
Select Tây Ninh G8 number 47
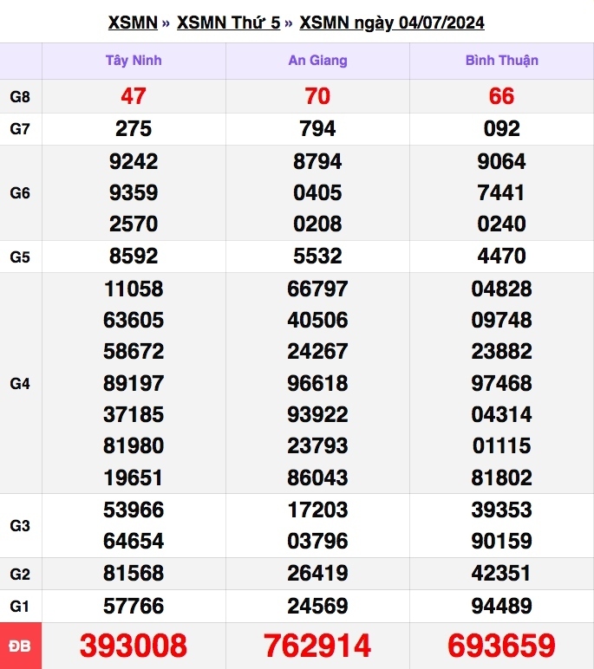134,96
